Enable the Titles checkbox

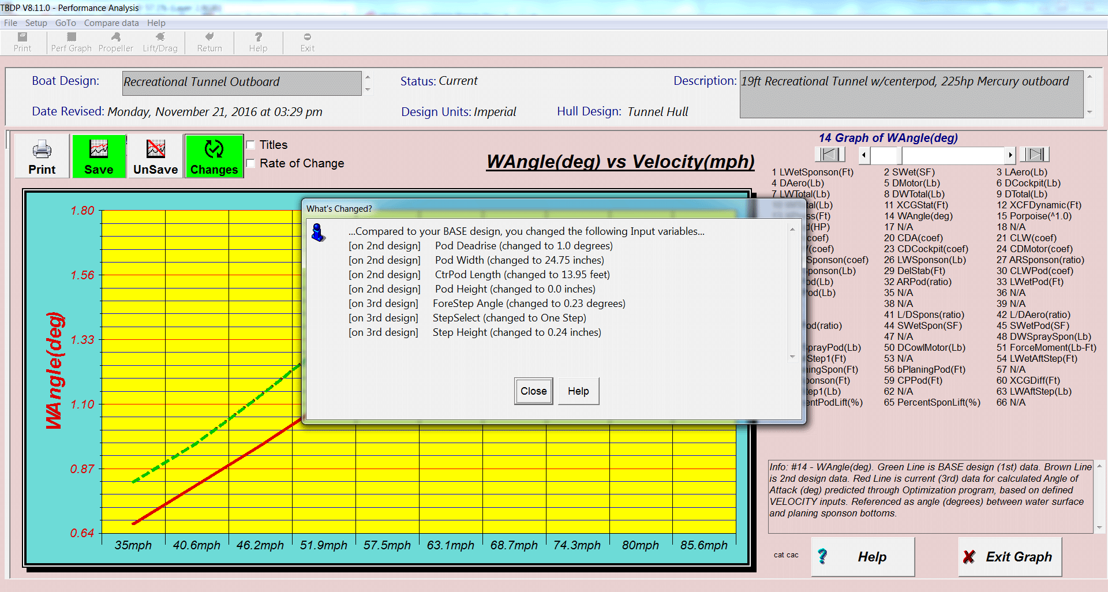[x=250, y=145]
